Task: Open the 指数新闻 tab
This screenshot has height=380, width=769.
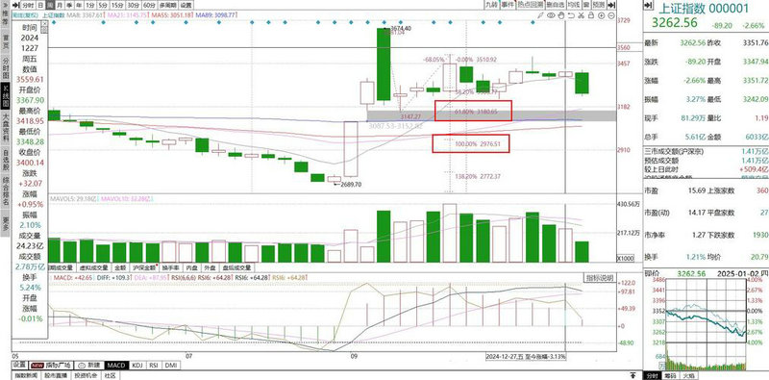Action: click(26, 375)
